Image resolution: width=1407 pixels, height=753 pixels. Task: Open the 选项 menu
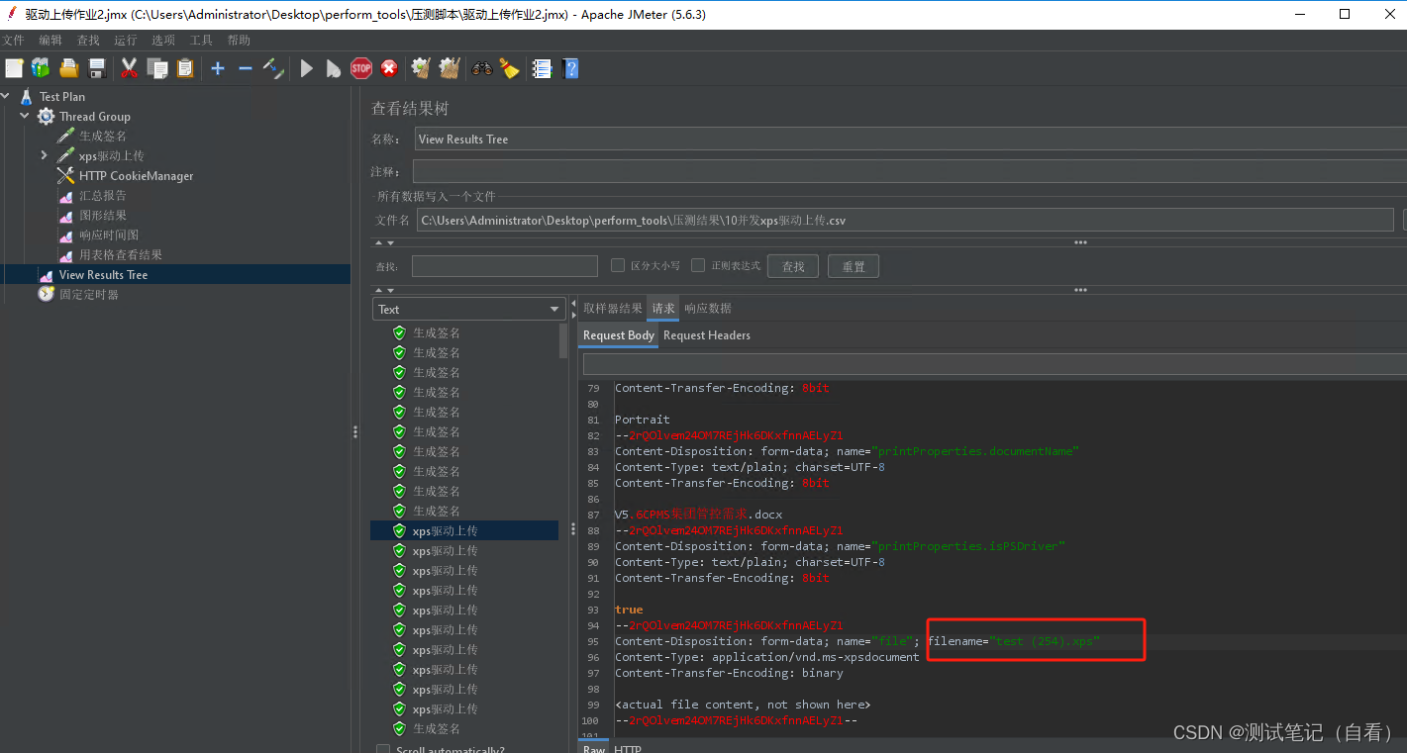point(163,41)
